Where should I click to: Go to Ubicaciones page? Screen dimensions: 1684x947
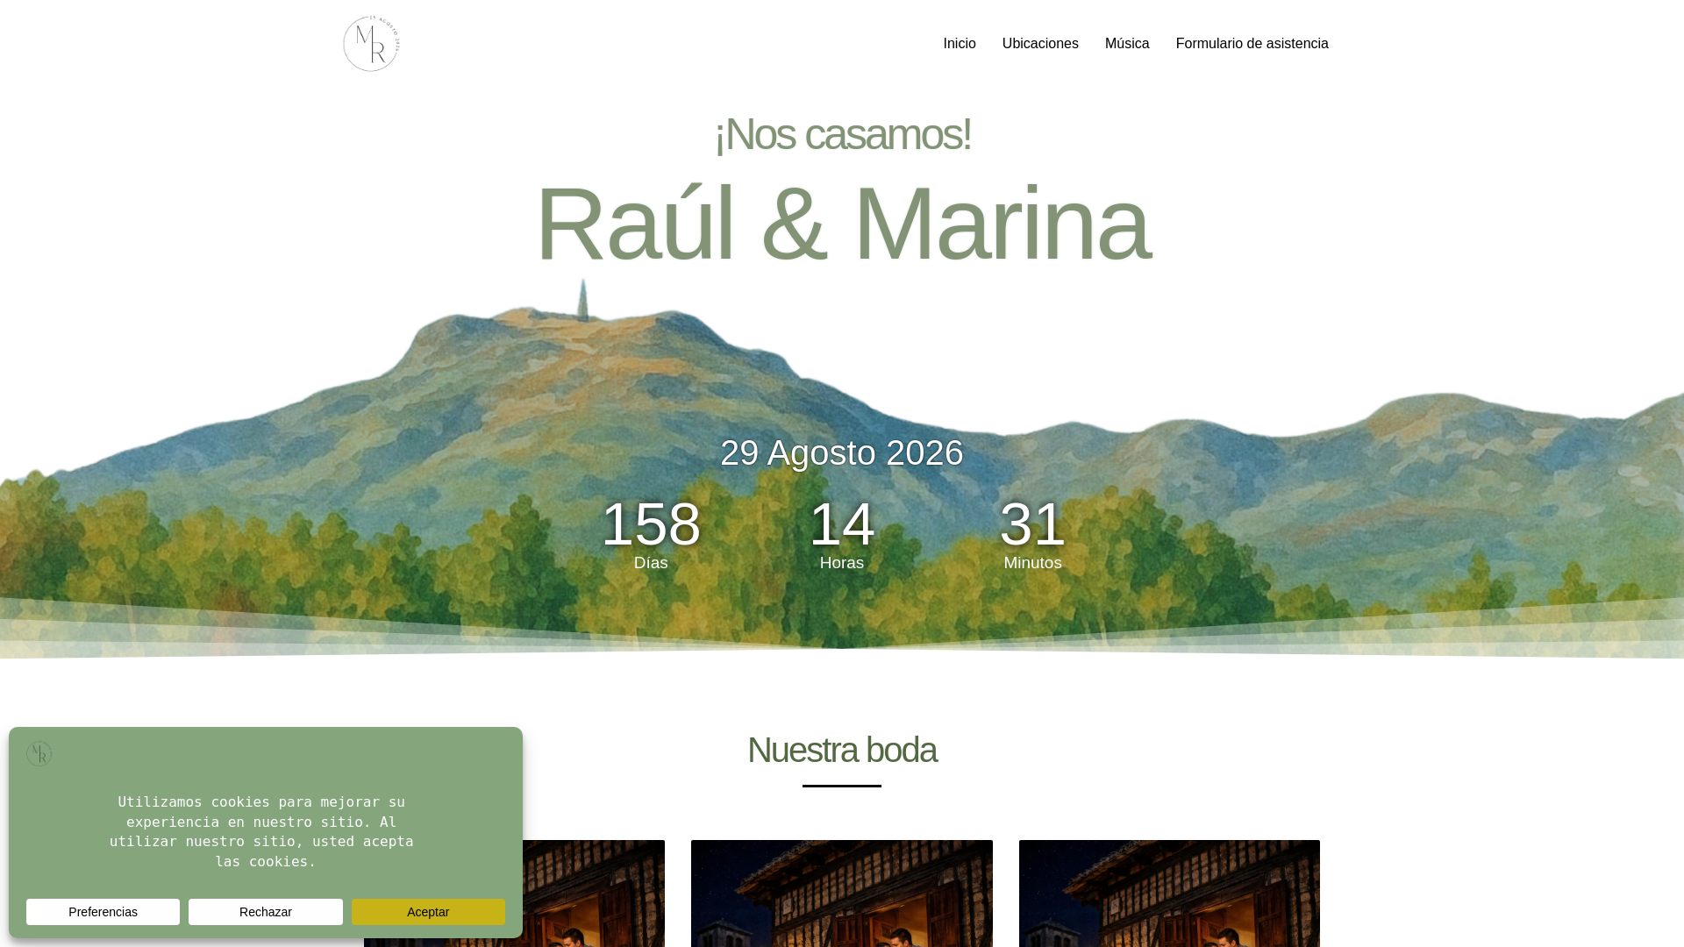(1040, 44)
